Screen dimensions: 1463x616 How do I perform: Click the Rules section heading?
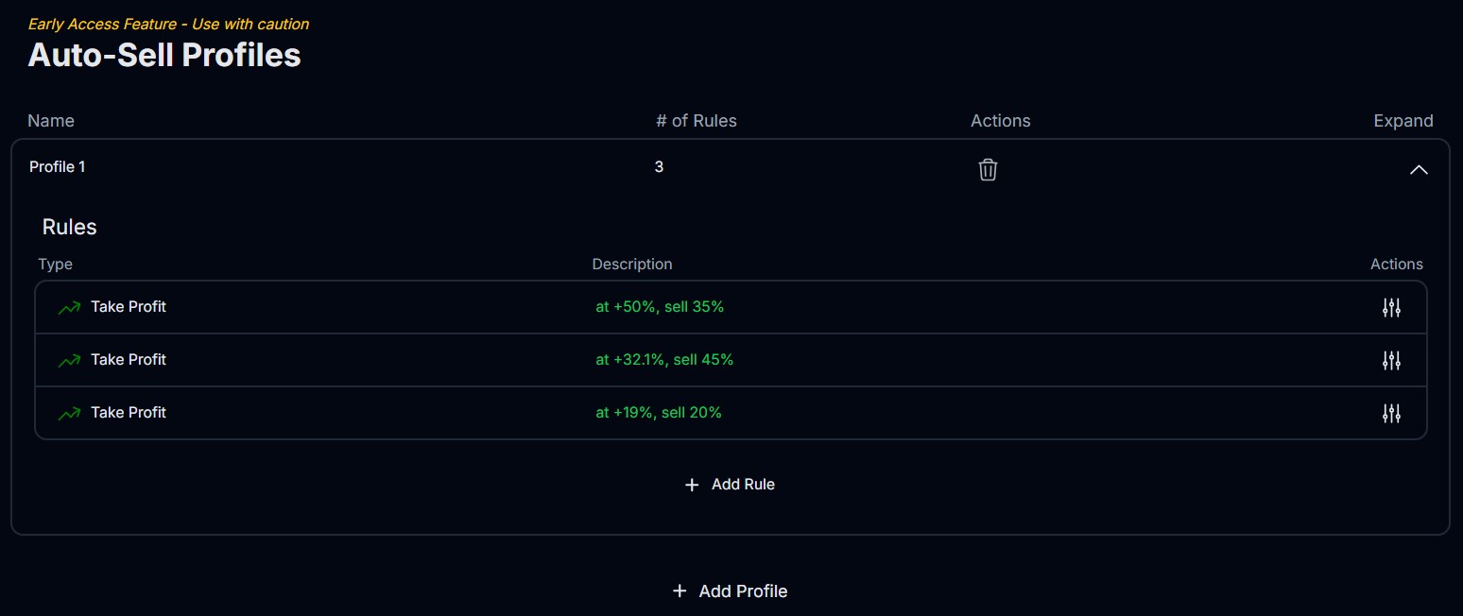[x=70, y=228]
